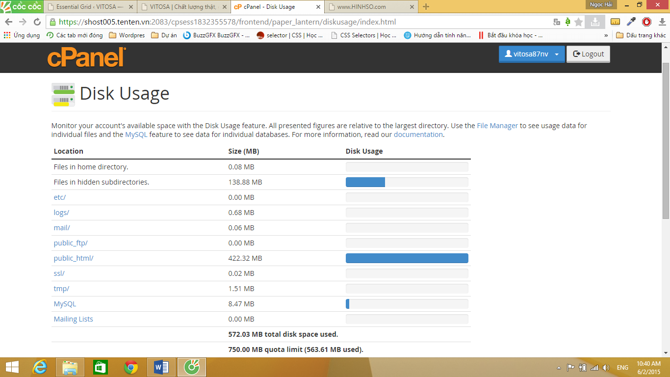This screenshot has height=377, width=670.
Task: Open the vitosa87nv user dropdown
Action: pos(532,54)
